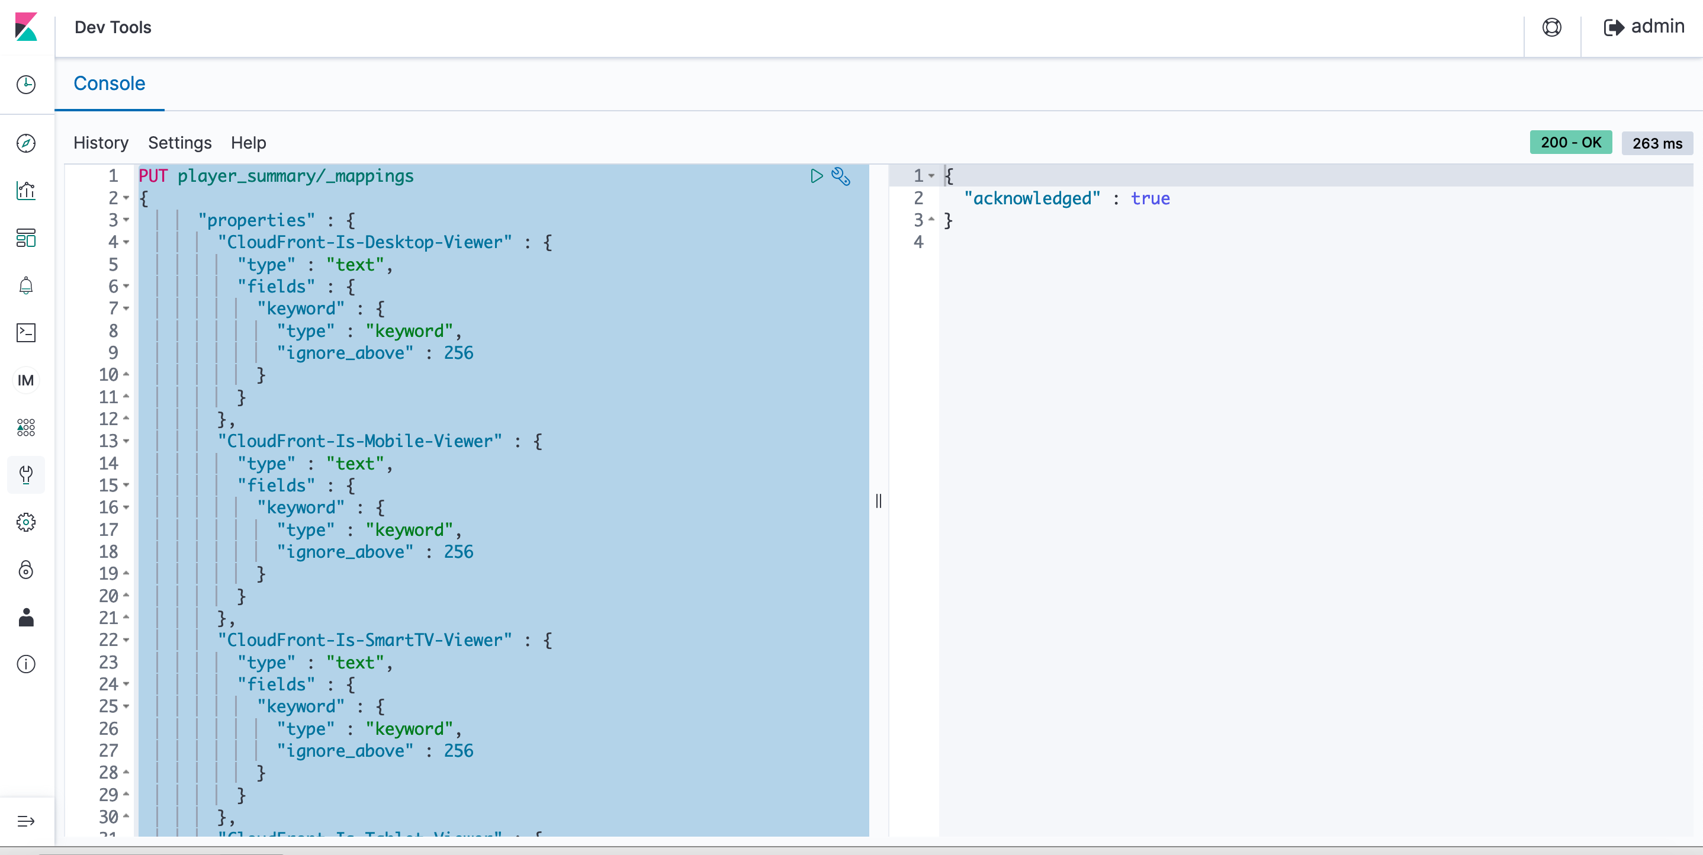Collapse the response fold arrow on line 1
Image resolution: width=1703 pixels, height=855 pixels.
pyautogui.click(x=931, y=176)
